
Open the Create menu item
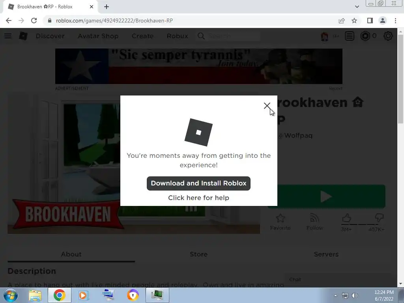tap(142, 36)
